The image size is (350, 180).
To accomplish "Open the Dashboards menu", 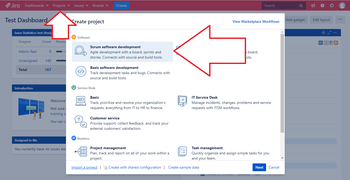I will (36, 5).
